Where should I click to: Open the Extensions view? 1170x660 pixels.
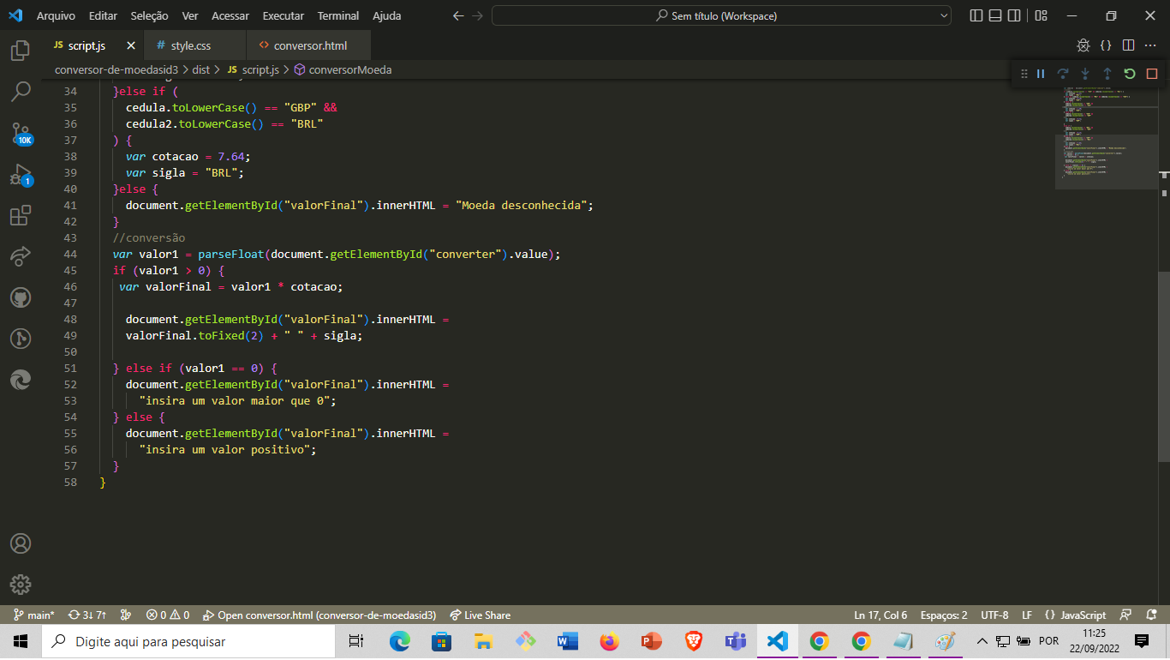click(21, 215)
